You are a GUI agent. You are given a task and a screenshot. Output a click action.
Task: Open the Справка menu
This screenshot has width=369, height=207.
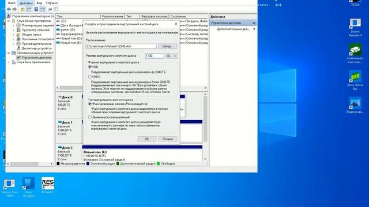coord(52,3)
